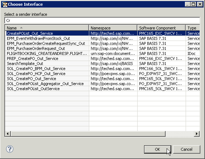Sort by the Software Component column header
This screenshot has height=159, width=205.
[x=161, y=28]
